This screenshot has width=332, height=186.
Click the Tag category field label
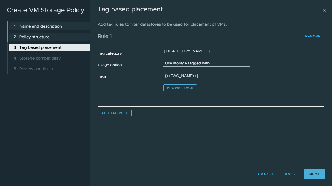click(110, 53)
